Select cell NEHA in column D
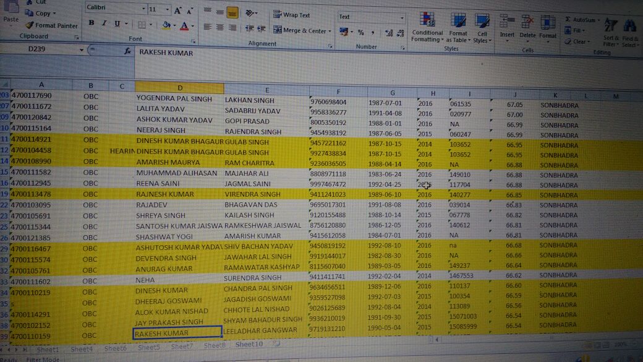The height and width of the screenshot is (362, 643). click(179, 280)
